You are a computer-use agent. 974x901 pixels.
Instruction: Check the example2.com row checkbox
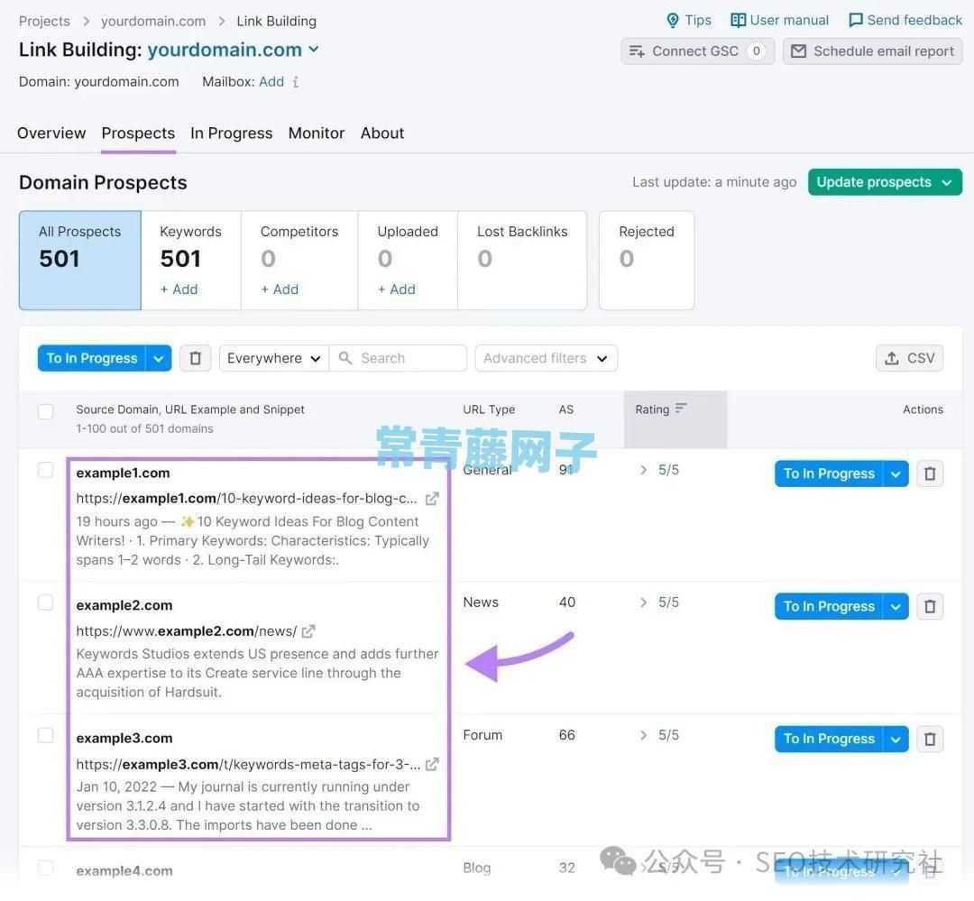(45, 602)
